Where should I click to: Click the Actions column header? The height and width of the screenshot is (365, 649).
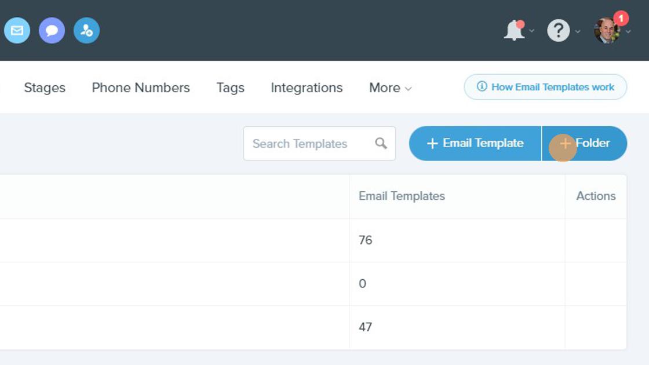point(596,196)
